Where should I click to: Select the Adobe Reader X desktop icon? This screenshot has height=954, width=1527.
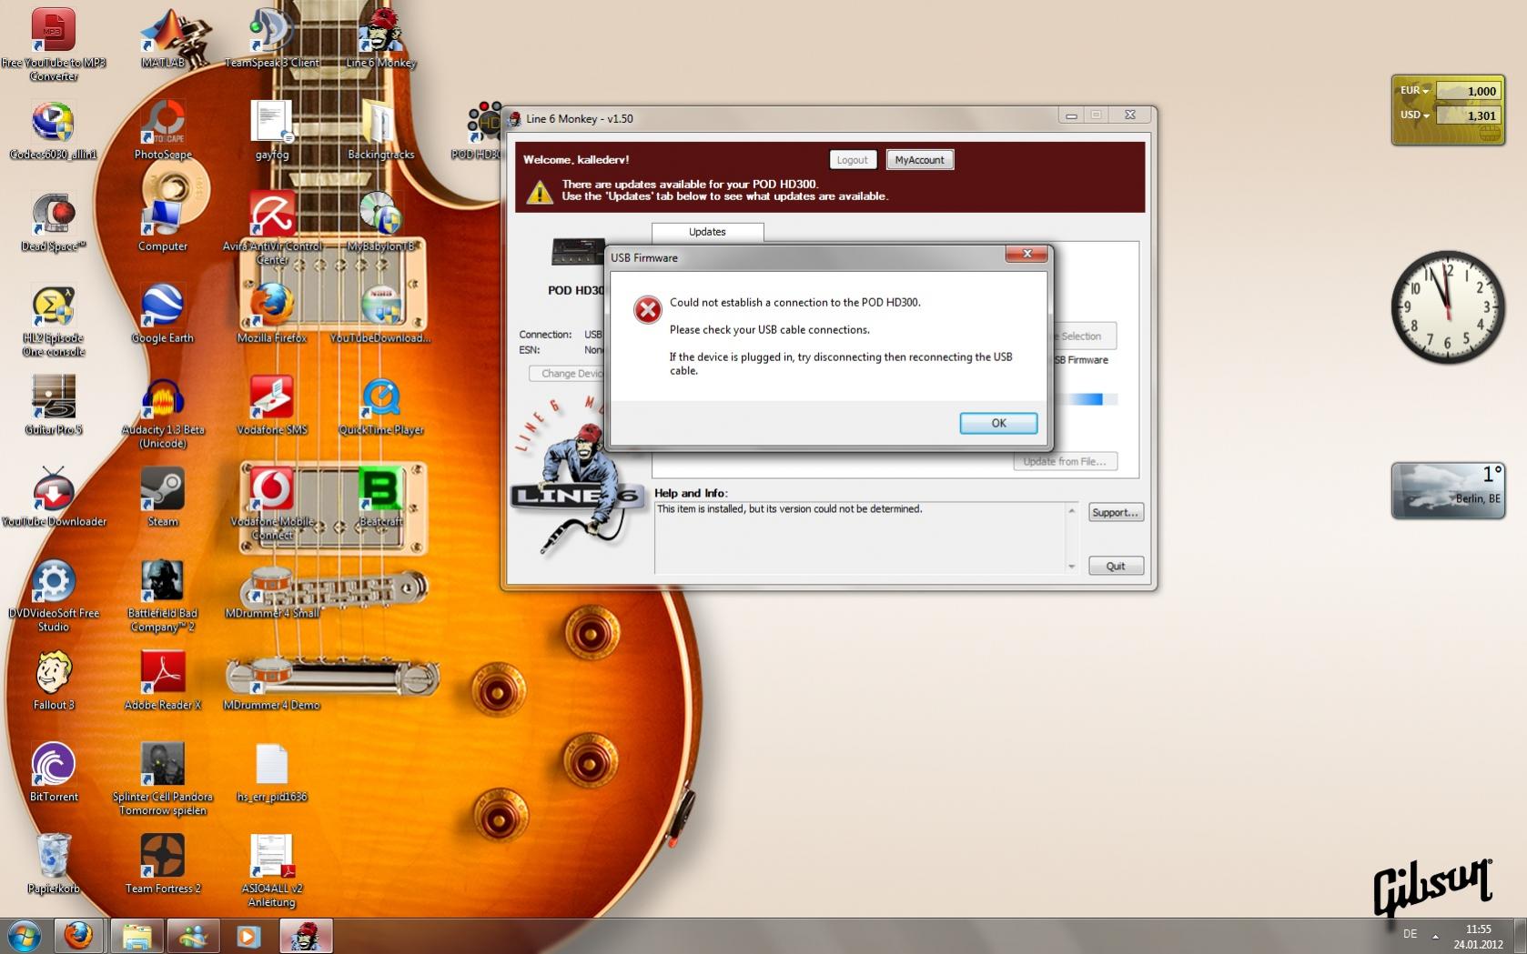[163, 681]
